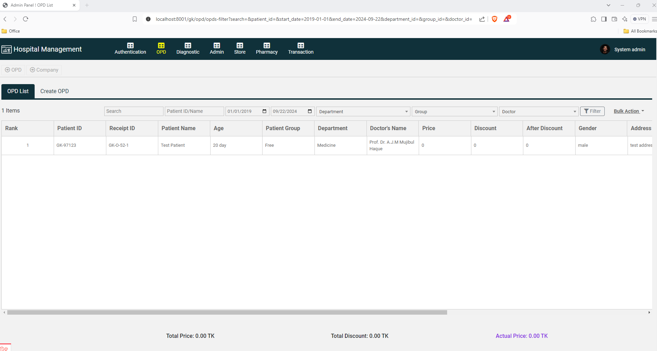This screenshot has width=657, height=351.
Task: Open the browser tab search chevron
Action: 609,5
